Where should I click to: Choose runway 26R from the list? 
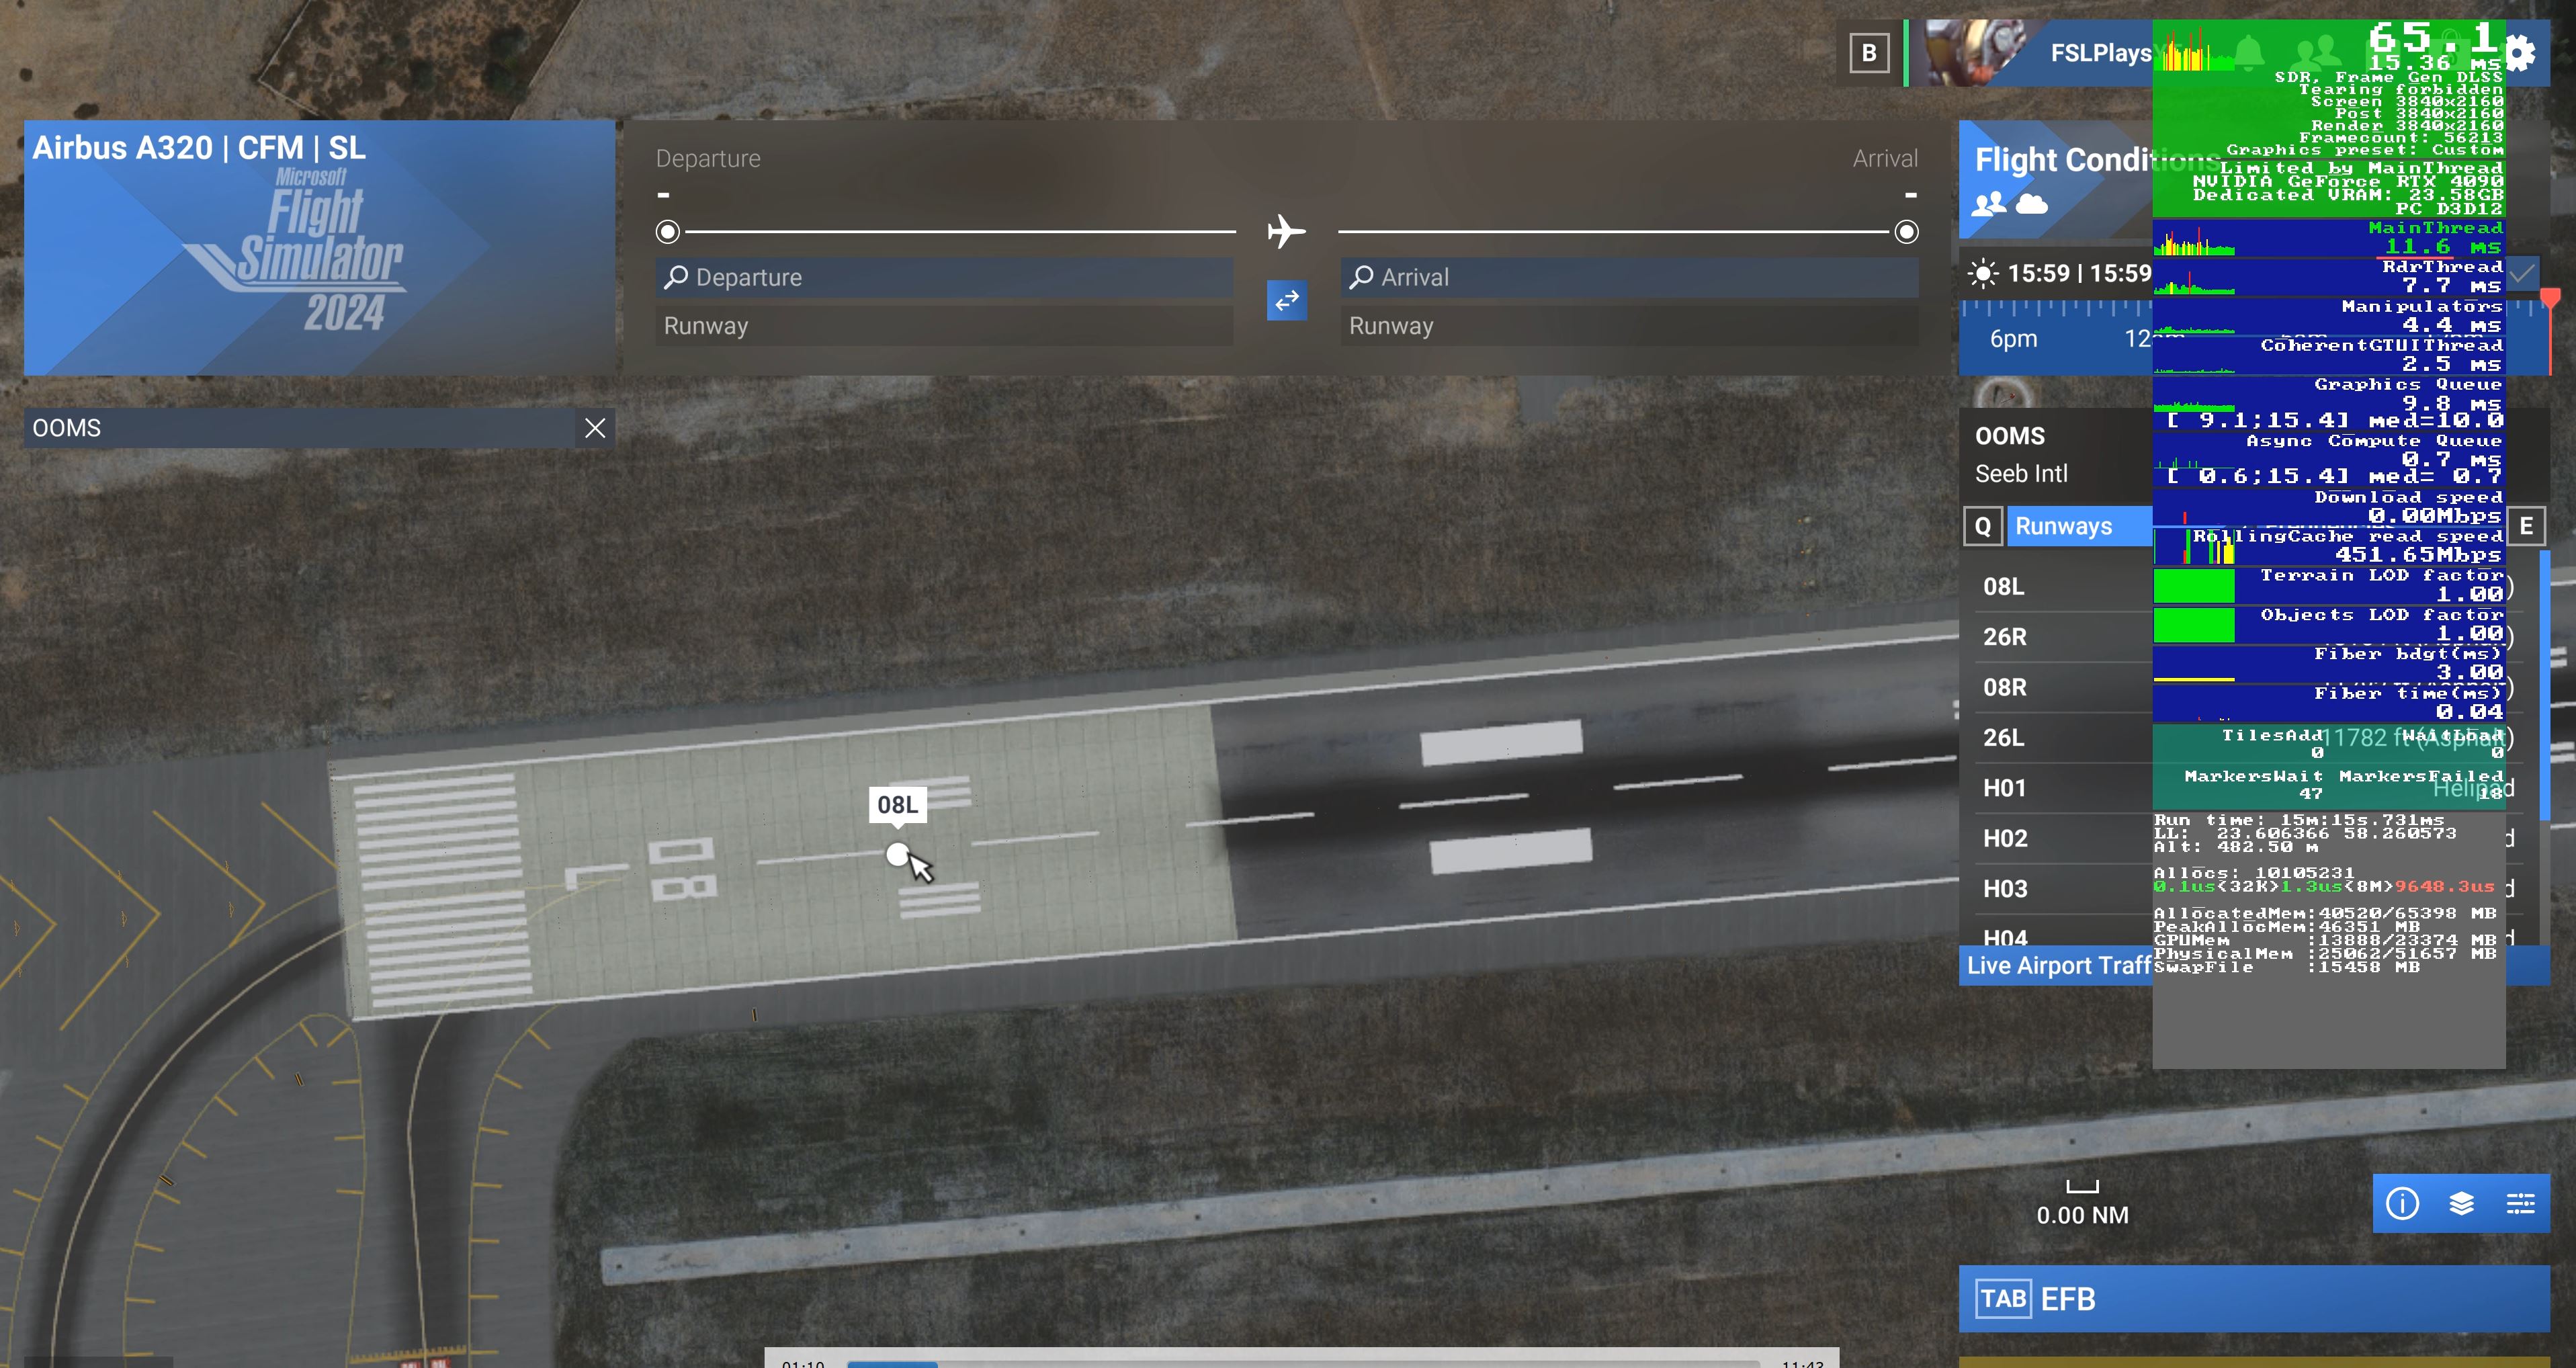click(x=2005, y=637)
